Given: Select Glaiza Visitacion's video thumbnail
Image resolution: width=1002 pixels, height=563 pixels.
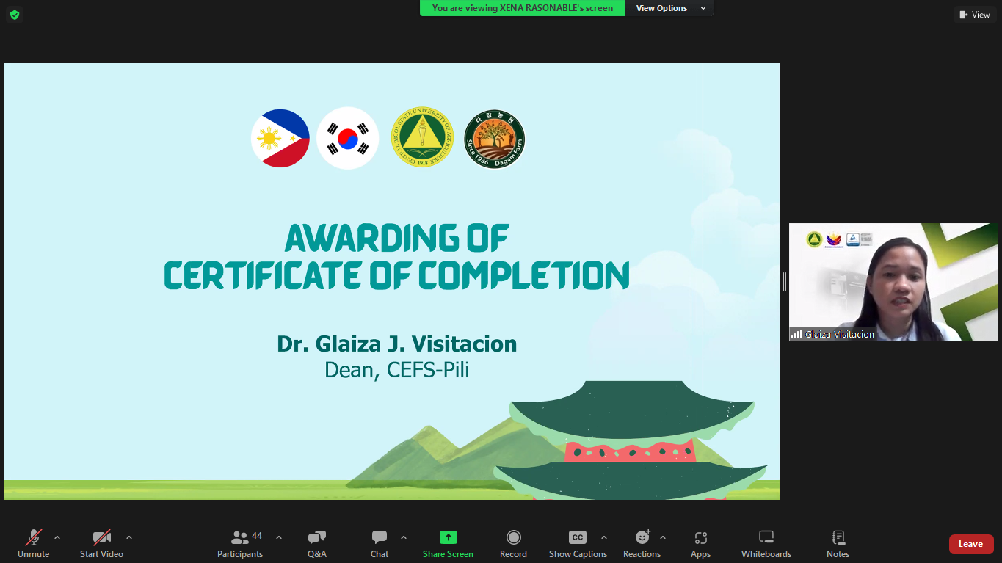Looking at the screenshot, I should click(893, 282).
